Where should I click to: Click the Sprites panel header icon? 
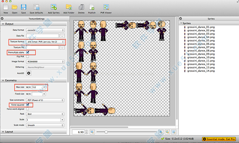click(180, 19)
